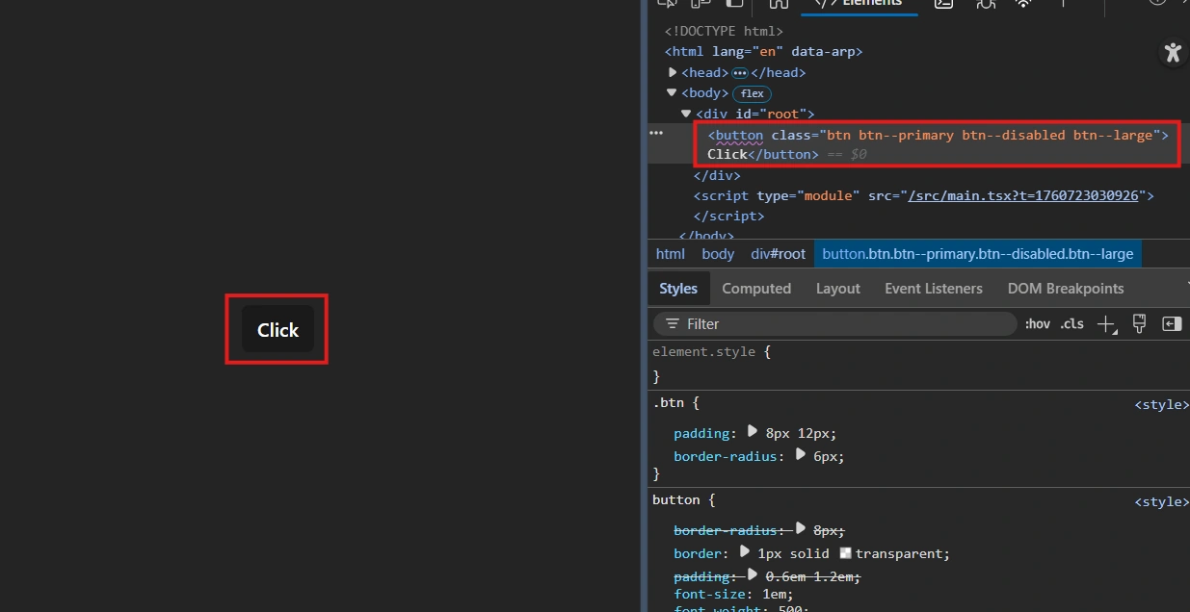Select the button.btn breadcrumb item
Image resolution: width=1190 pixels, height=612 pixels.
pyautogui.click(x=978, y=254)
